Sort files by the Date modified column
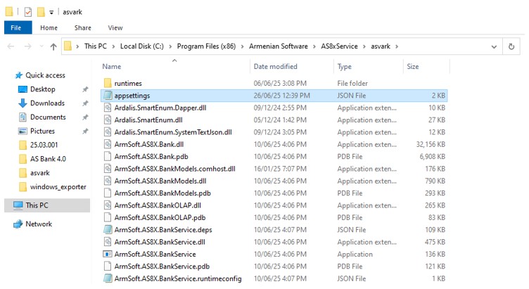Viewport: 529px width, 289px height. [x=275, y=66]
